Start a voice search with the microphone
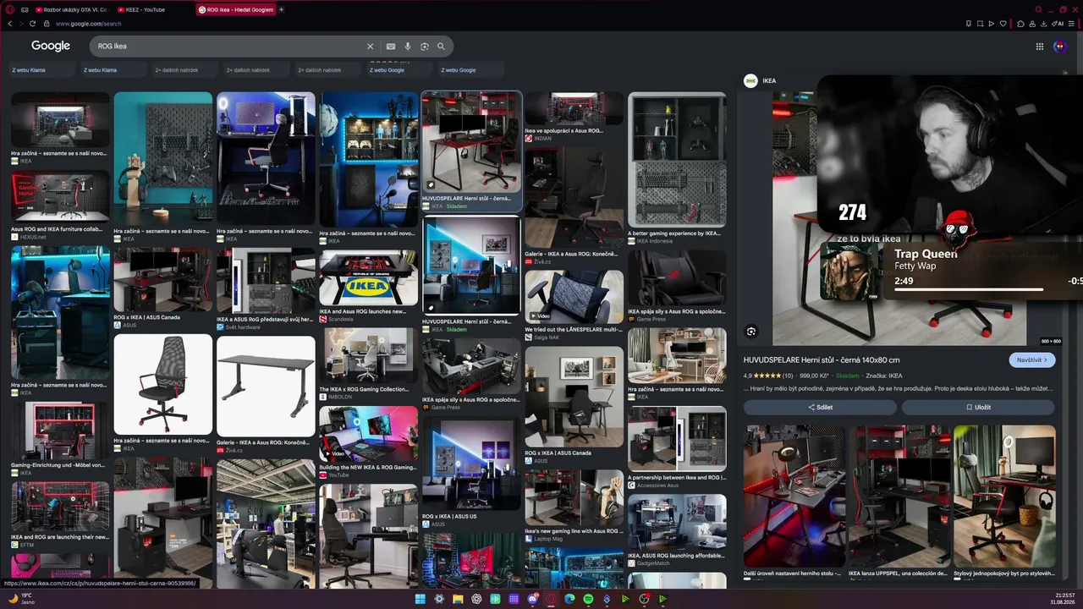The height and width of the screenshot is (609, 1083). (x=408, y=47)
